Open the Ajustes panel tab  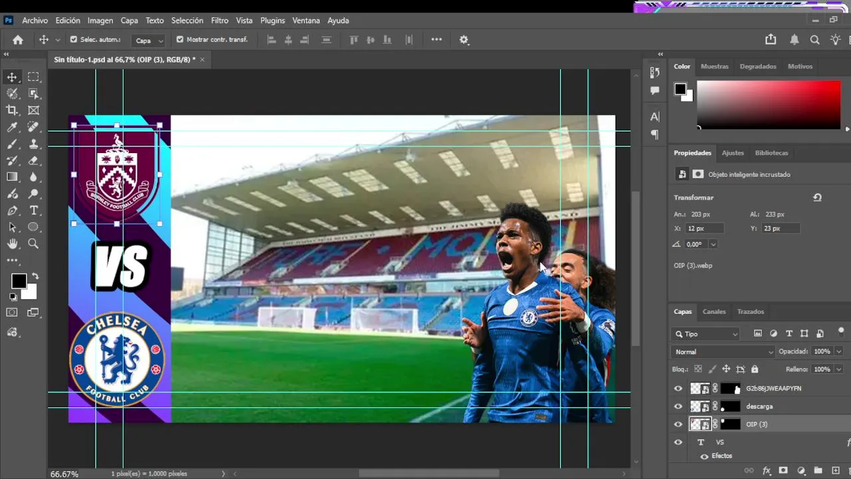tap(733, 153)
